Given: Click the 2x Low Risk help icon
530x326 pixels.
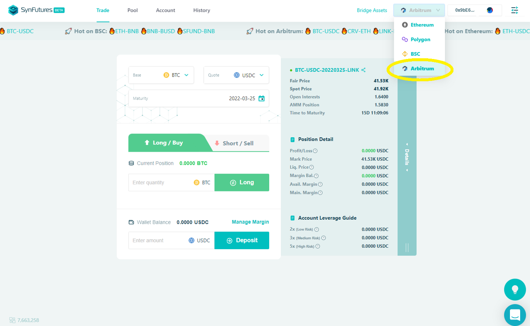Looking at the screenshot, I should pyautogui.click(x=317, y=229).
